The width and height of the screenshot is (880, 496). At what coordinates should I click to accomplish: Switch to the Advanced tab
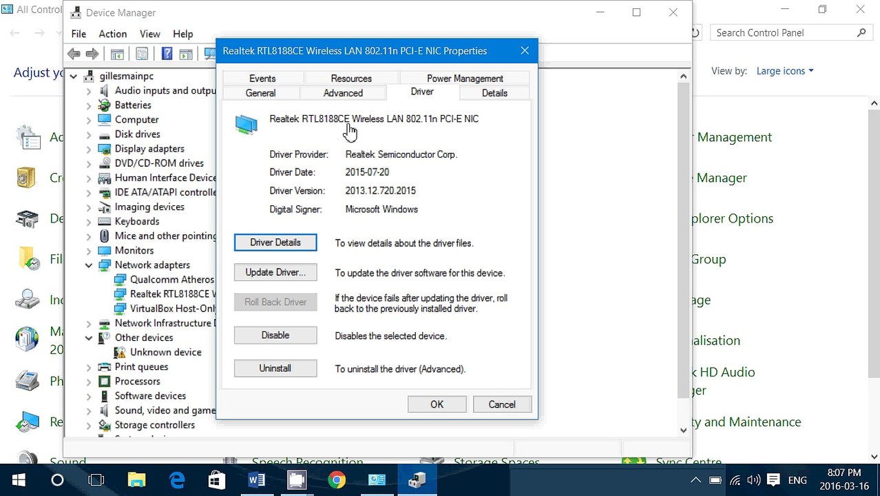343,93
